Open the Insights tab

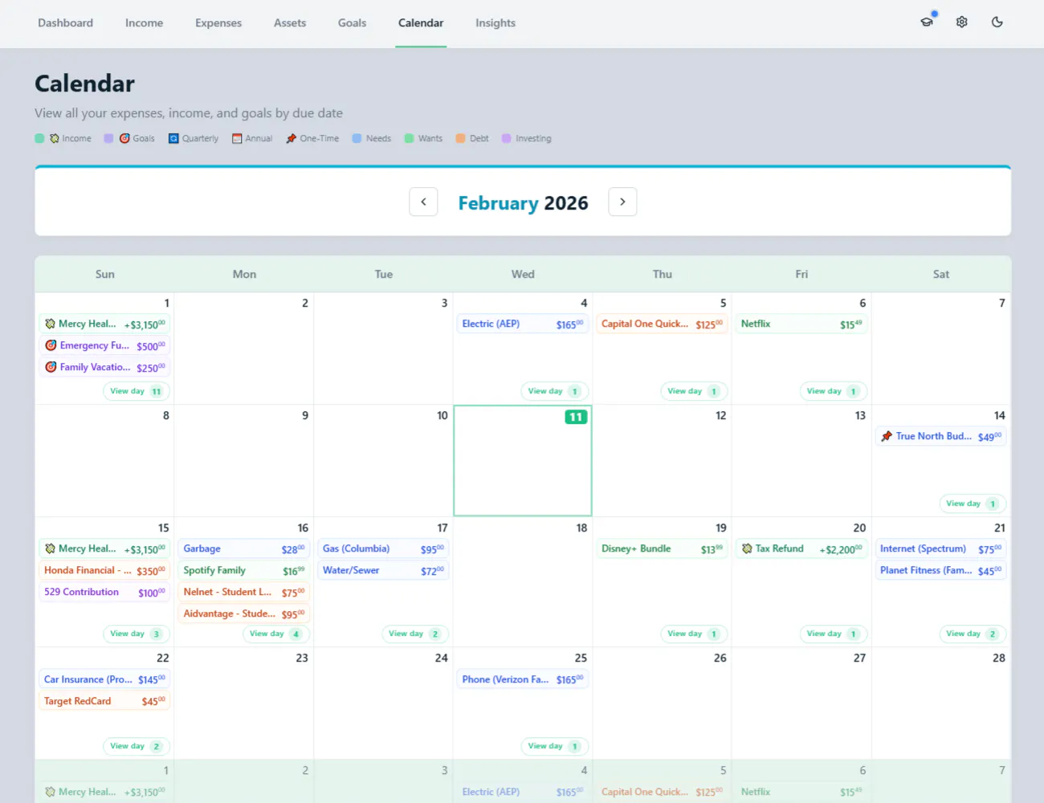495,23
